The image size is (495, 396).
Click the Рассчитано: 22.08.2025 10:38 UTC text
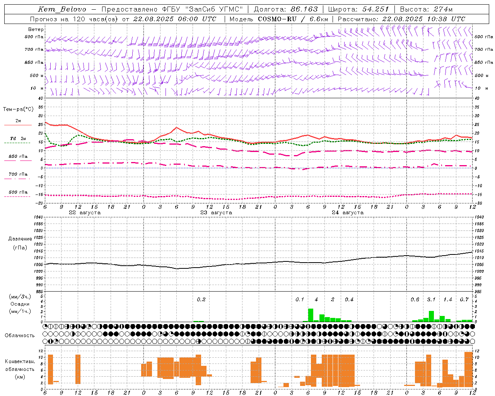tap(401, 19)
